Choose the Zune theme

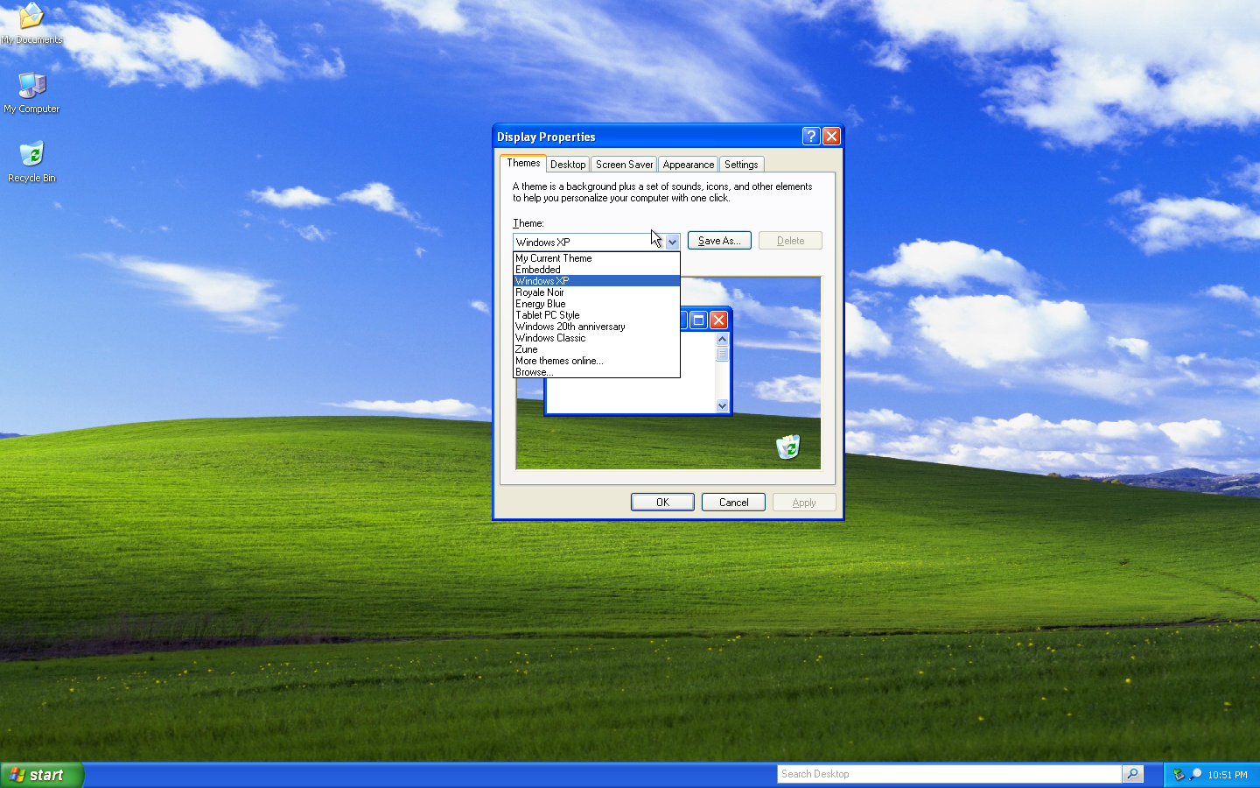(596, 349)
